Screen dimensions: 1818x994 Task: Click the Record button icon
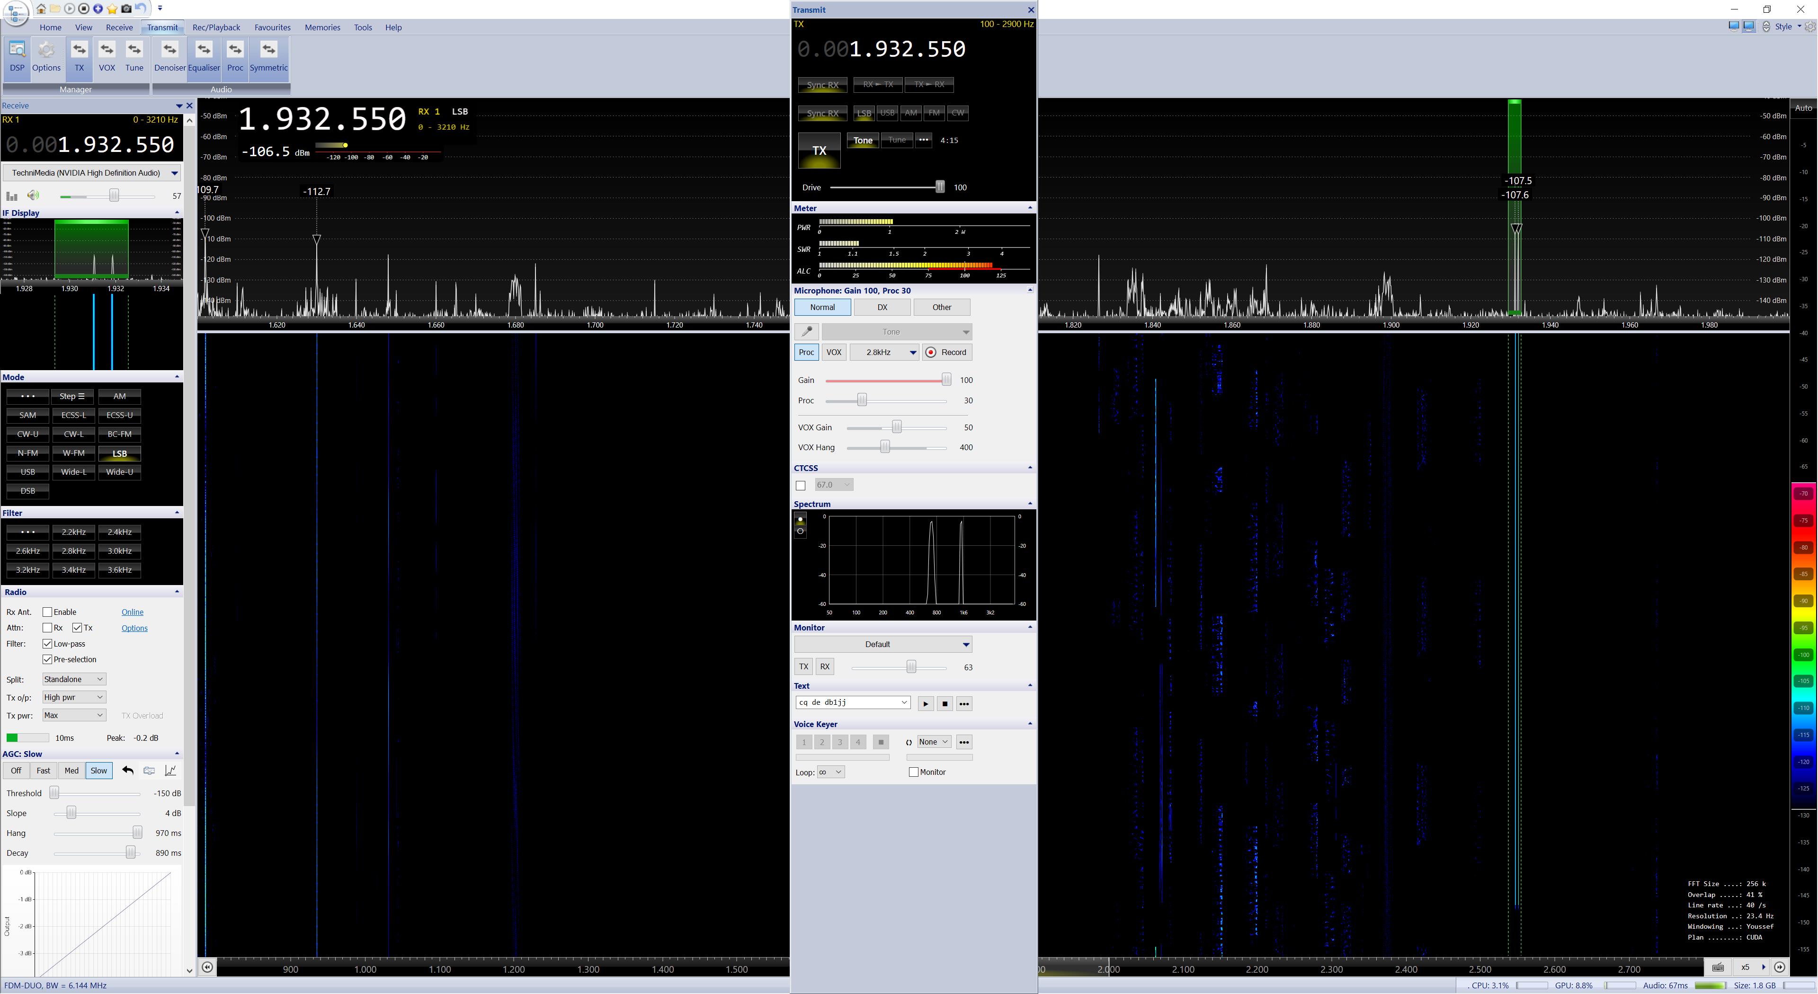(x=946, y=352)
